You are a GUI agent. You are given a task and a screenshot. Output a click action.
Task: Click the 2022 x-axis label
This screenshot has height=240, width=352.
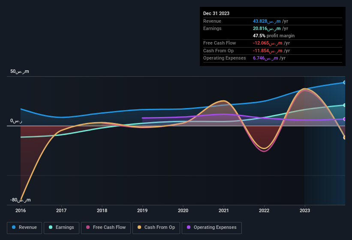(x=264, y=210)
